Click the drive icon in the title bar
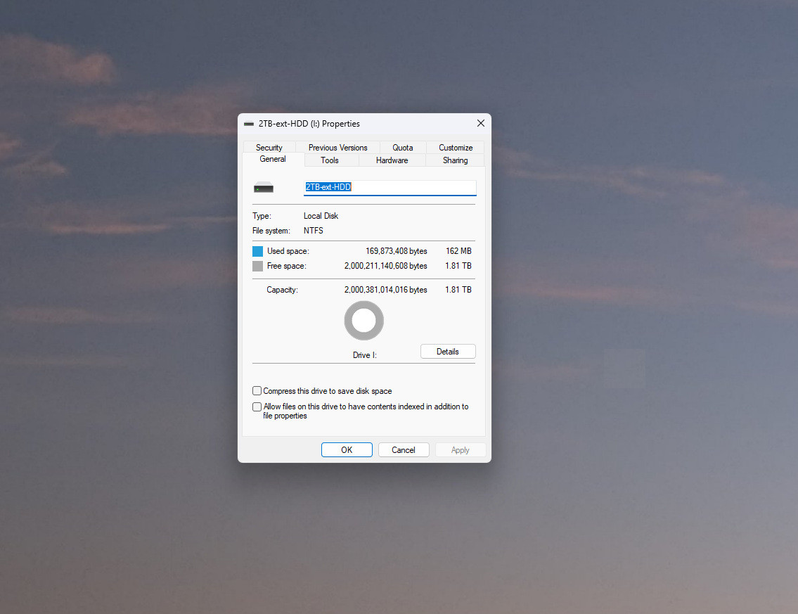The height and width of the screenshot is (614, 798). click(x=249, y=124)
